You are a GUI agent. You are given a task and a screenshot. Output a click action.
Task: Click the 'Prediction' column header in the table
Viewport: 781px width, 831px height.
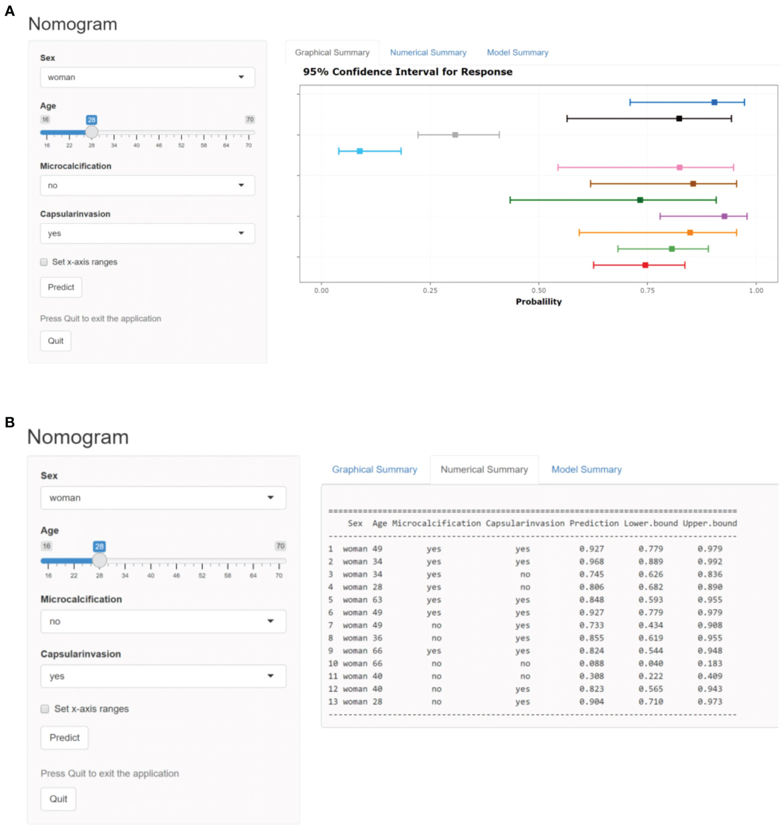click(594, 523)
